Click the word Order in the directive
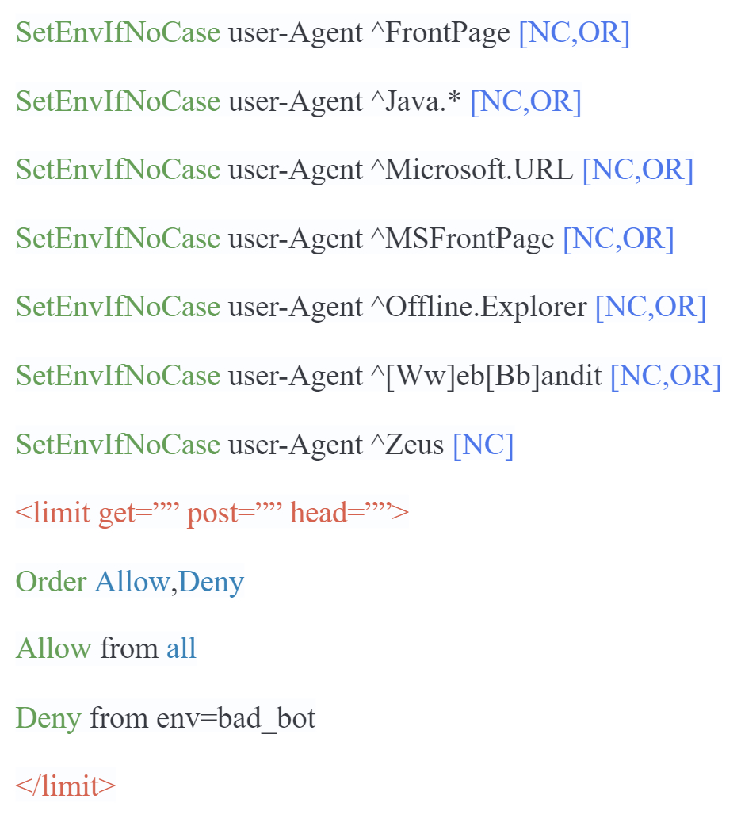The width and height of the screenshot is (741, 822). 51,582
